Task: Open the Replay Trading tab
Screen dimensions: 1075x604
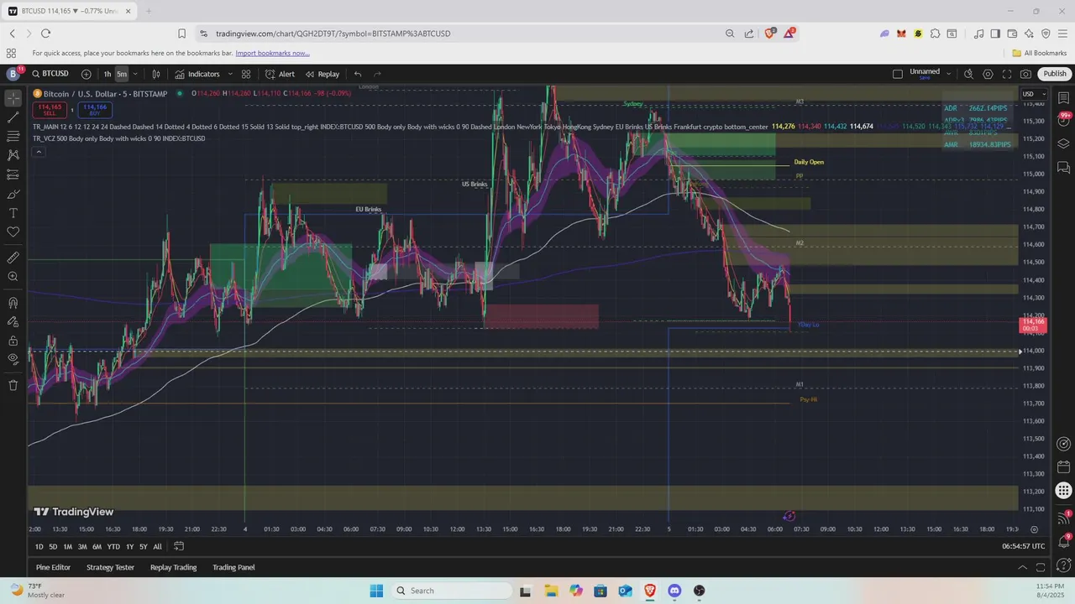Action: (x=173, y=567)
